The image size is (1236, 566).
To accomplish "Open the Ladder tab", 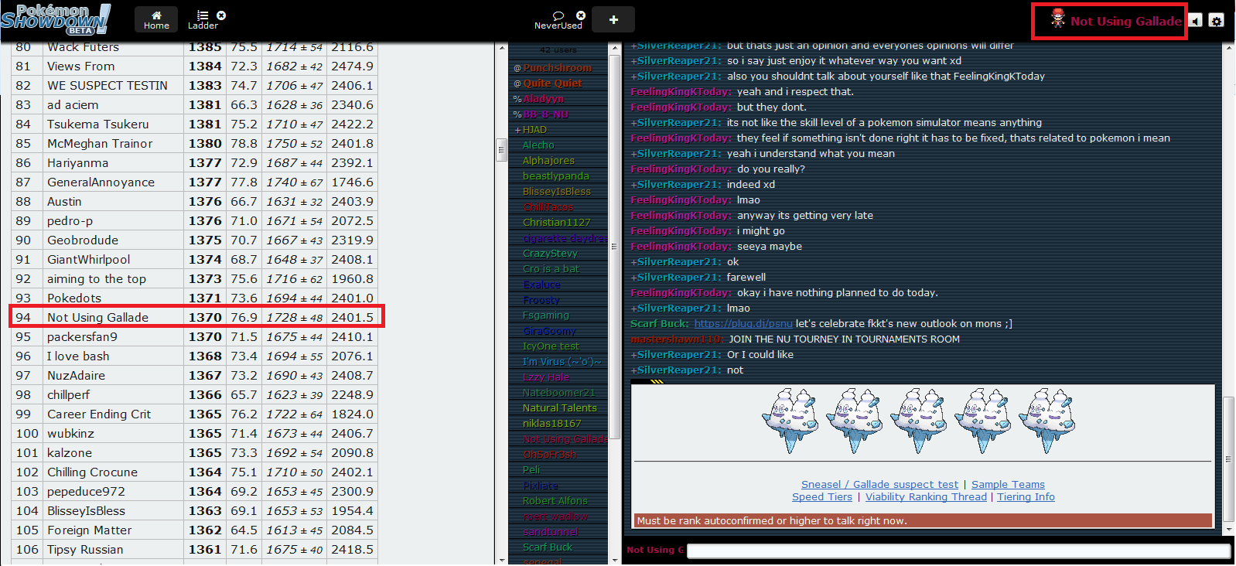I will tap(202, 20).
